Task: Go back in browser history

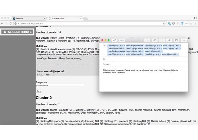Action: [x=2, y=24]
